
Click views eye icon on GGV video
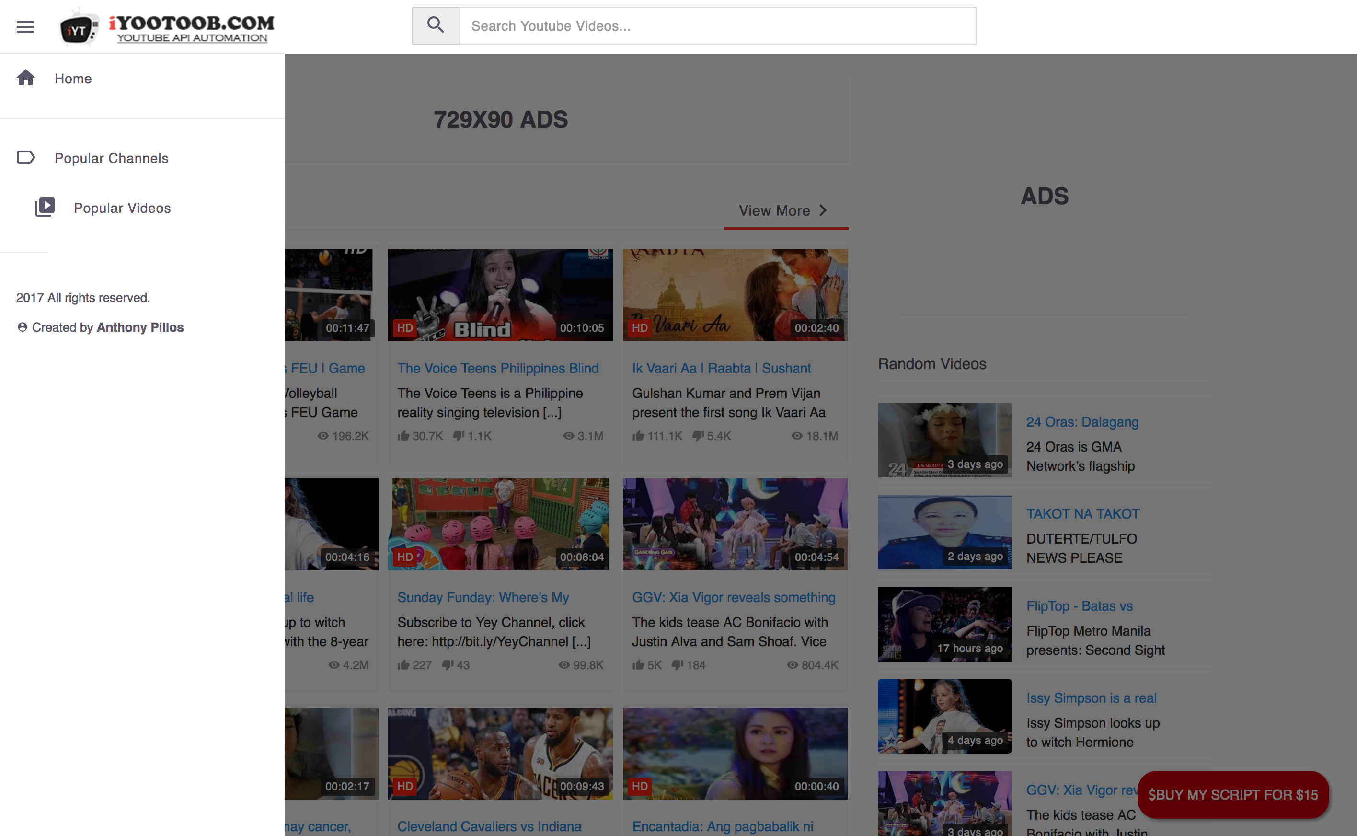[x=793, y=665]
